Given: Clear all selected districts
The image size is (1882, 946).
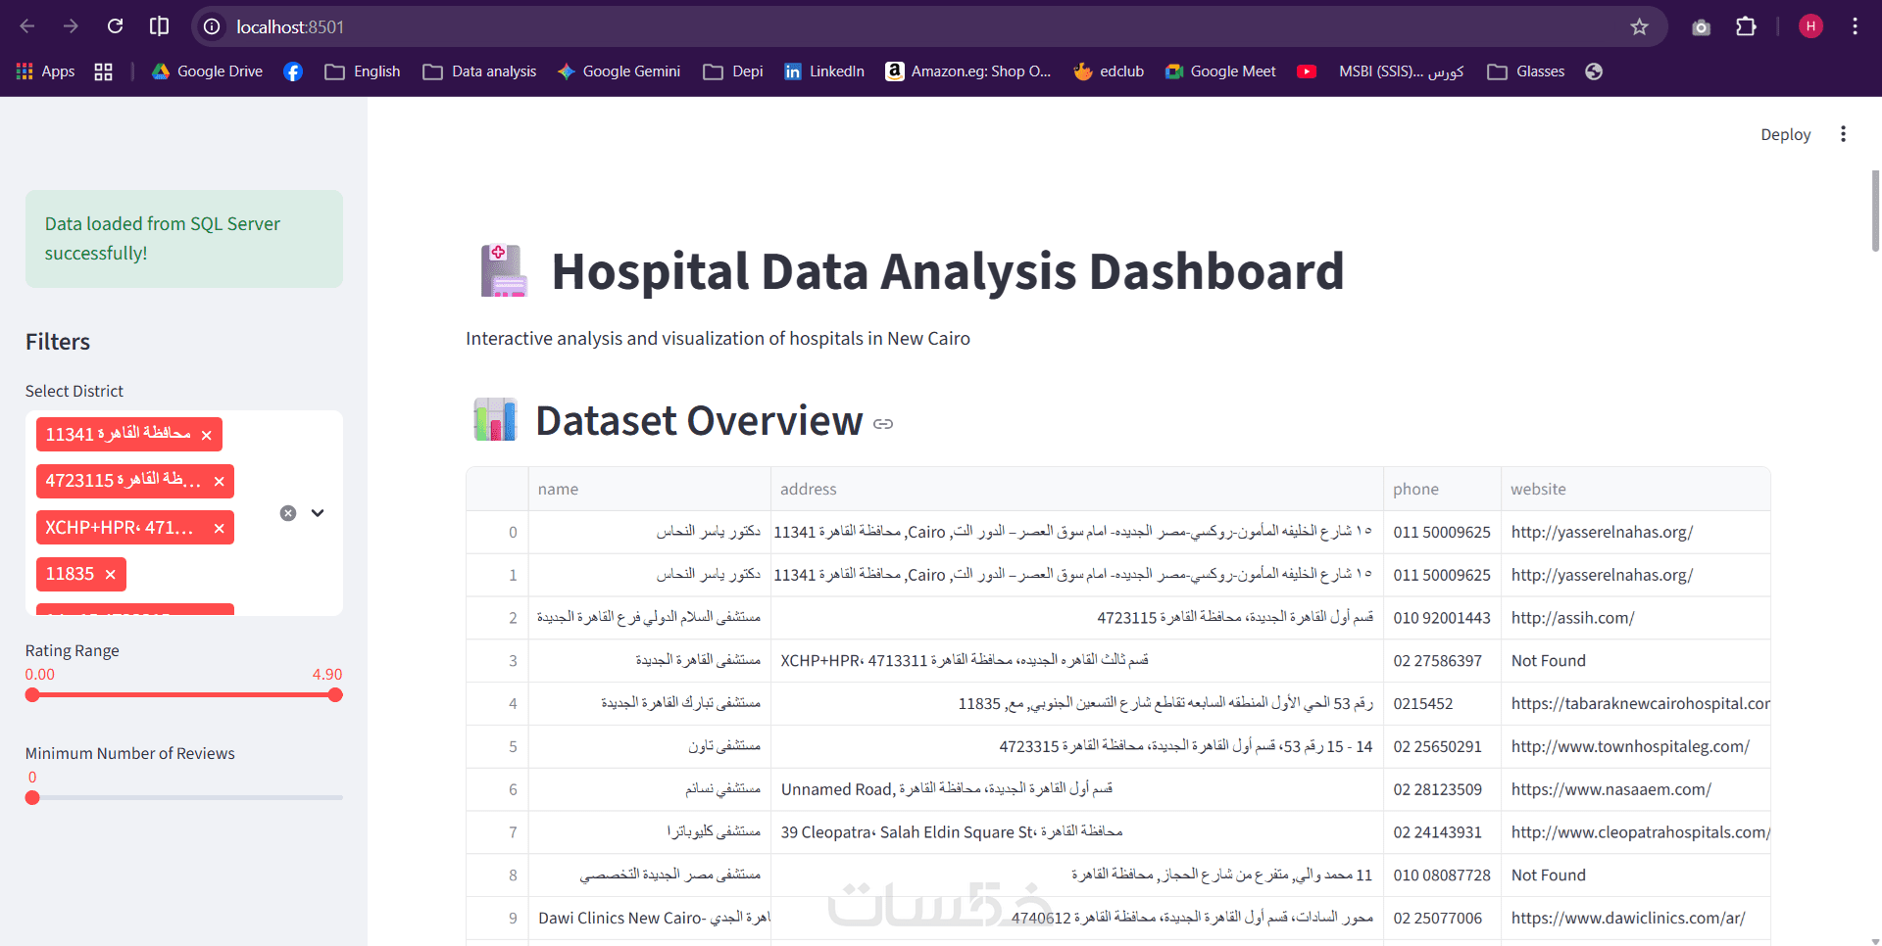Looking at the screenshot, I should coord(288,513).
